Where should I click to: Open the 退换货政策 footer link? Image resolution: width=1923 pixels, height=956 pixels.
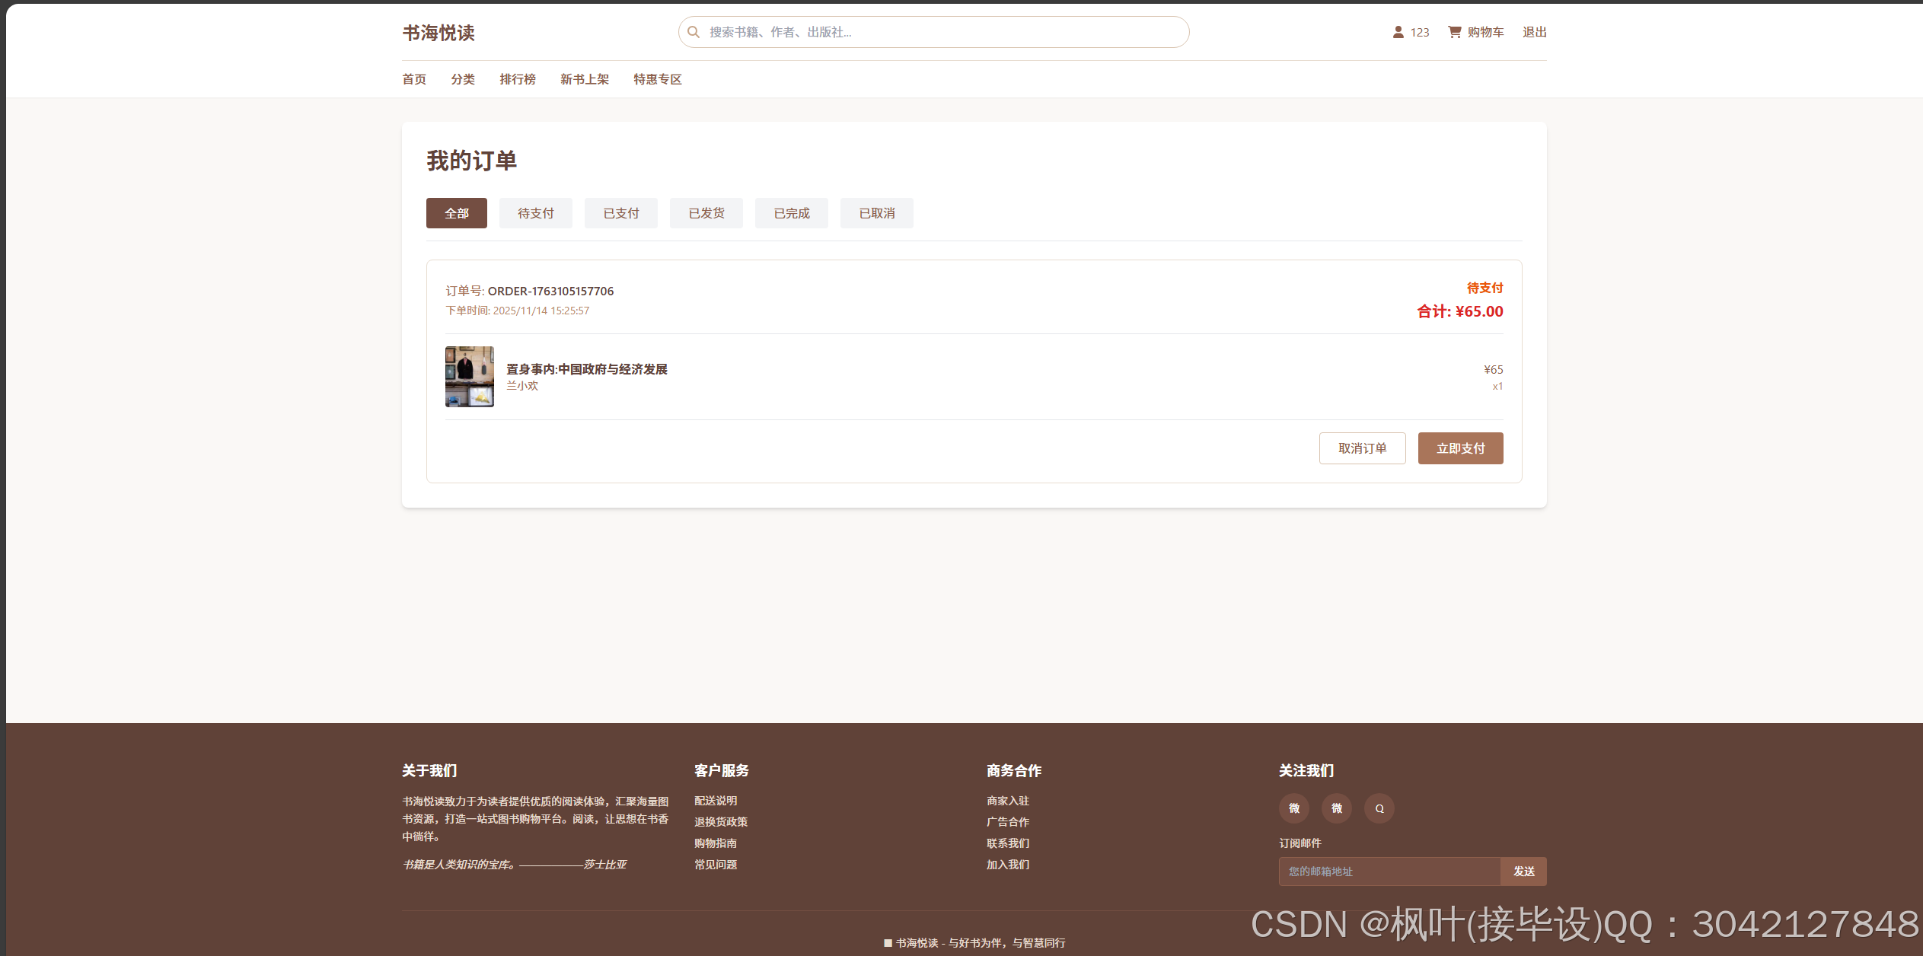(x=721, y=822)
